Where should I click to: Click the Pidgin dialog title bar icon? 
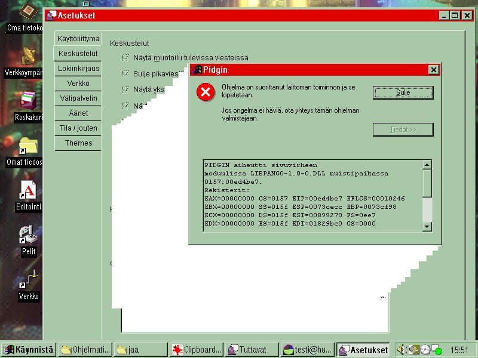(197, 70)
